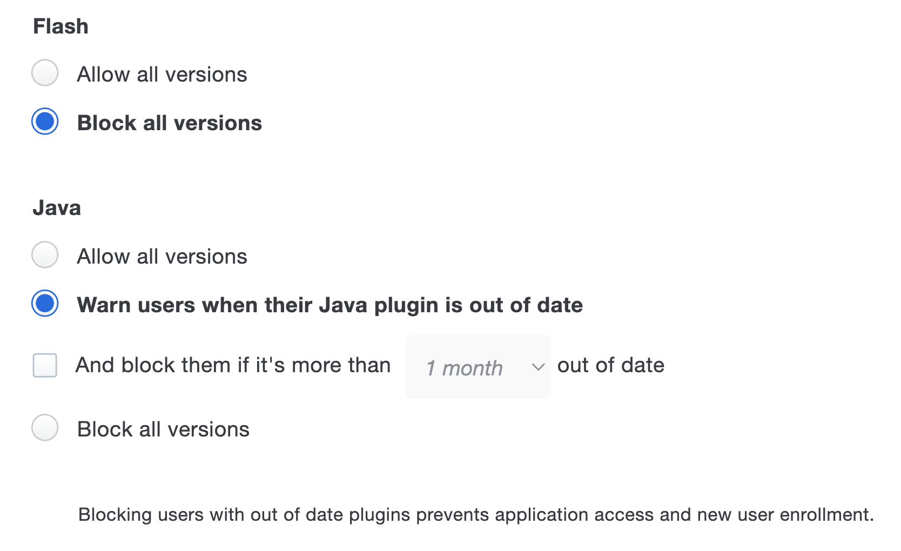The height and width of the screenshot is (551, 901).
Task: Click the Java "Block all versions" label
Action: click(x=163, y=429)
